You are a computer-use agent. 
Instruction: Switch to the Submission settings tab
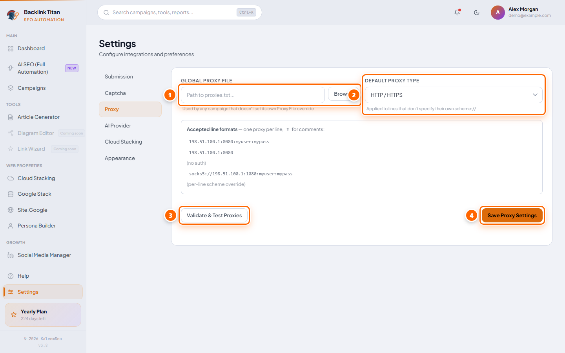130,77
